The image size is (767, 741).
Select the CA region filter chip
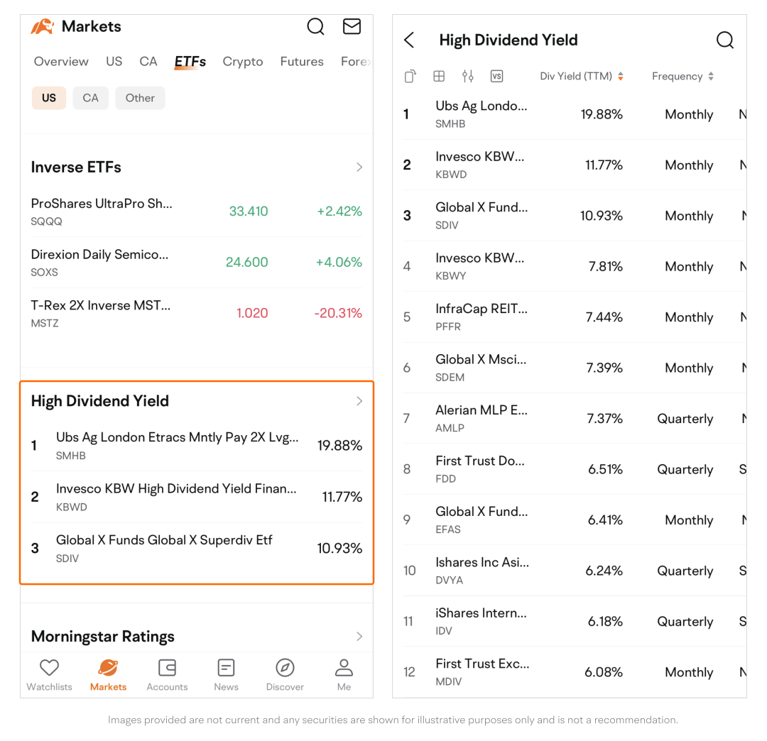[90, 98]
